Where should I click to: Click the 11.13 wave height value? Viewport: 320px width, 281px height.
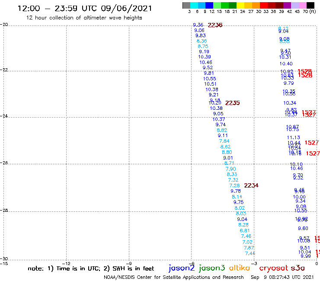tap(293, 137)
